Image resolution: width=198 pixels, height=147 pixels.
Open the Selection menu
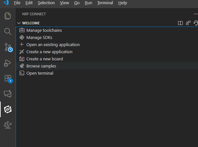[x=46, y=3]
